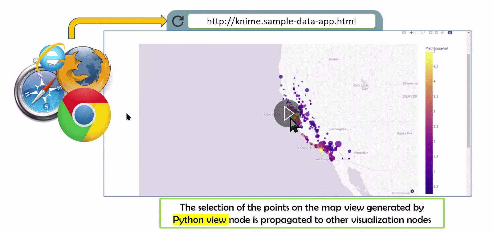Image resolution: width=493 pixels, height=232 pixels.
Task: Click the MedHouseVal legend title
Action: [437, 48]
